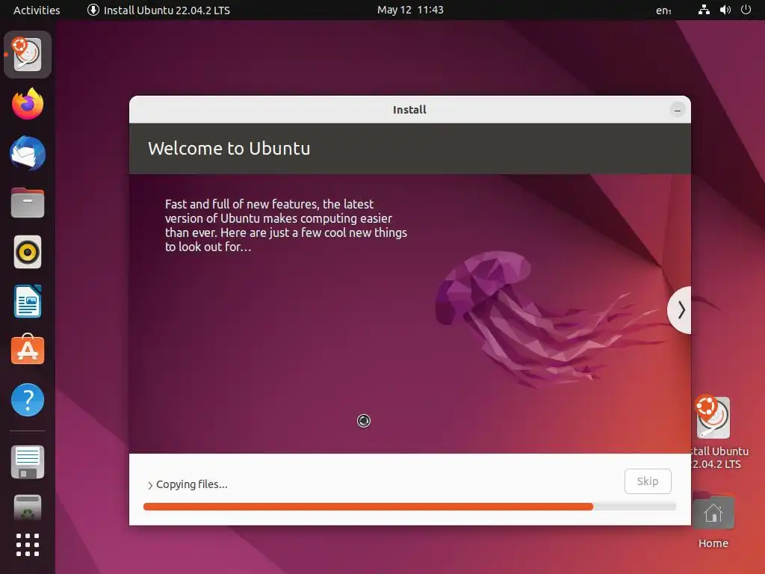
Task: Click the installer download icon in top bar
Action: (93, 10)
